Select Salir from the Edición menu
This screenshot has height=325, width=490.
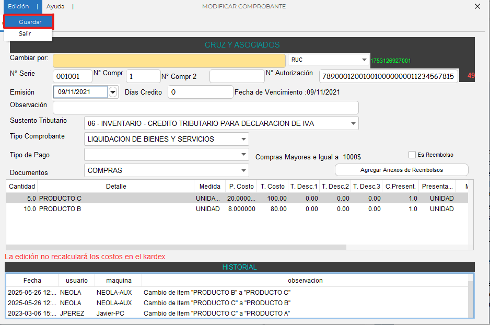pos(25,33)
